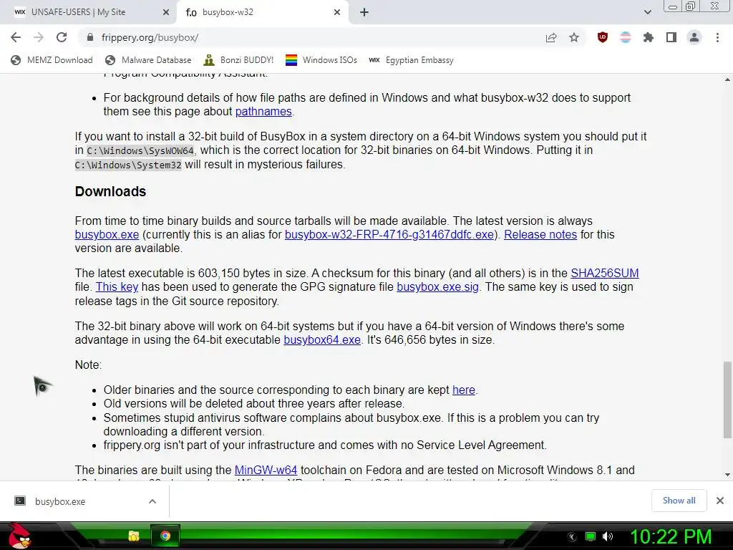The image size is (733, 550).
Task: Open the Release notes link
Action: point(540,234)
